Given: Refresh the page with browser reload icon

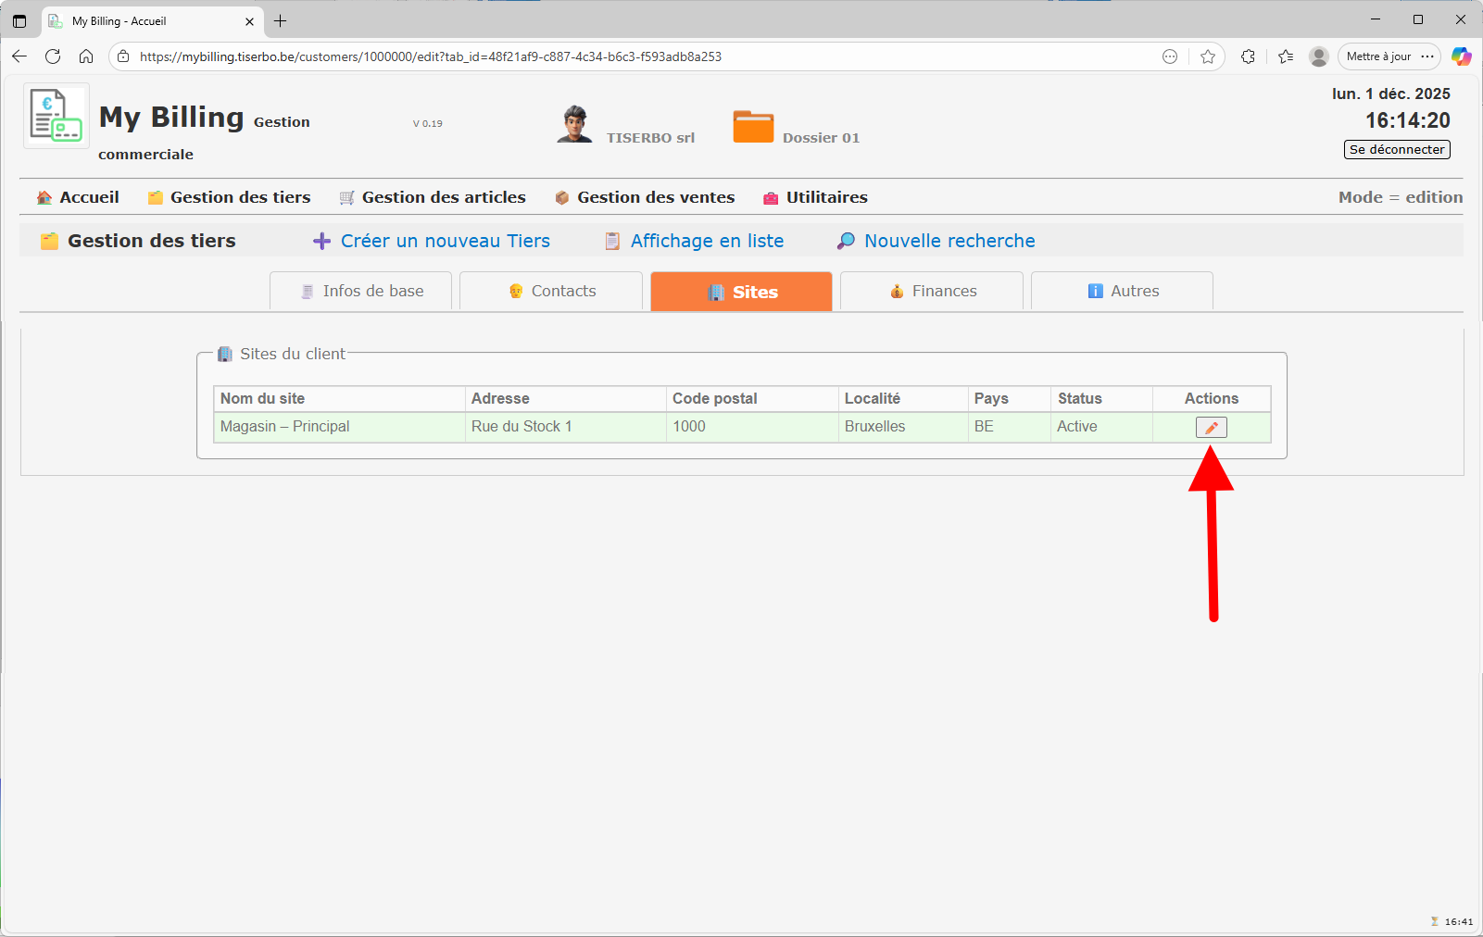Looking at the screenshot, I should tap(53, 56).
